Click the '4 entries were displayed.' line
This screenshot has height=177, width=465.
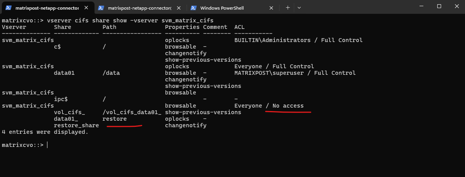coord(45,132)
